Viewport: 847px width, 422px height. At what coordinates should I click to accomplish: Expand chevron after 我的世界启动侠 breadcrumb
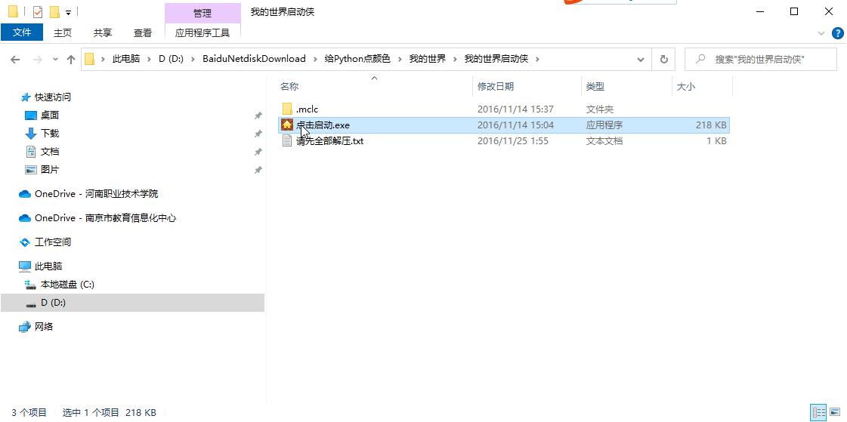[x=537, y=59]
